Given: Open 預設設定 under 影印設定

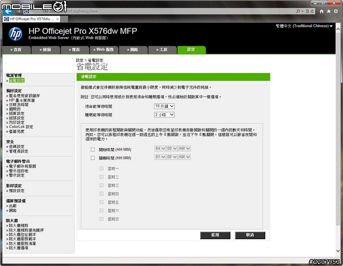Looking at the screenshot, I should 17,191.
